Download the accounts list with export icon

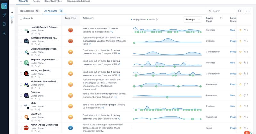point(248,11)
